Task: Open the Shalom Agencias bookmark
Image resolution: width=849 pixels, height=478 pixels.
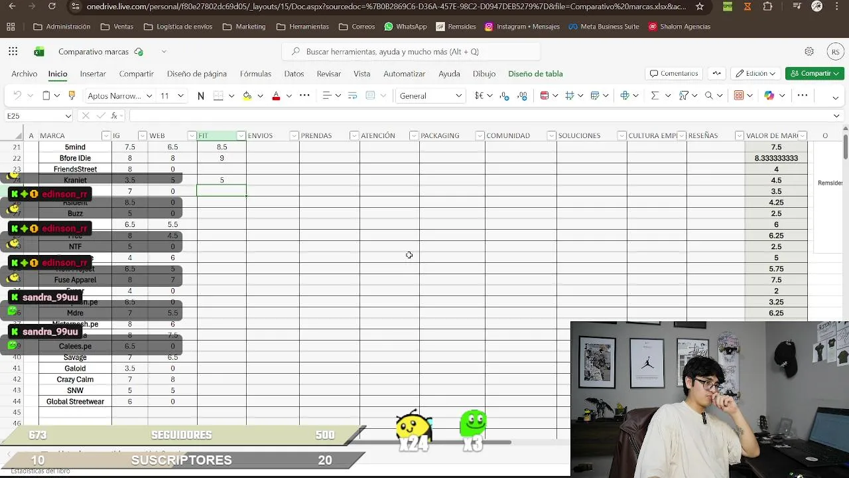Action: click(679, 27)
